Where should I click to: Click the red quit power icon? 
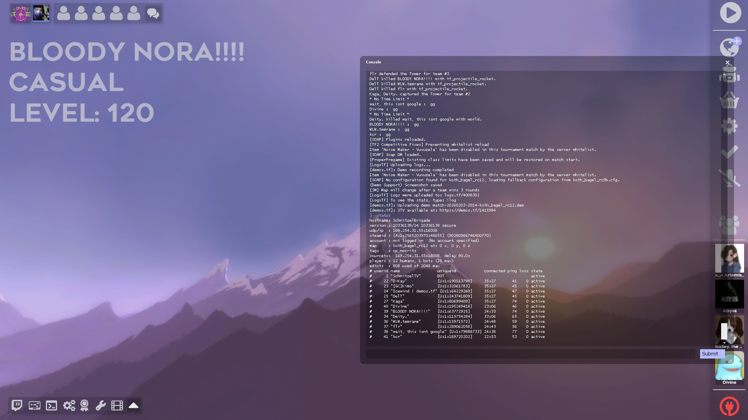pos(729,406)
